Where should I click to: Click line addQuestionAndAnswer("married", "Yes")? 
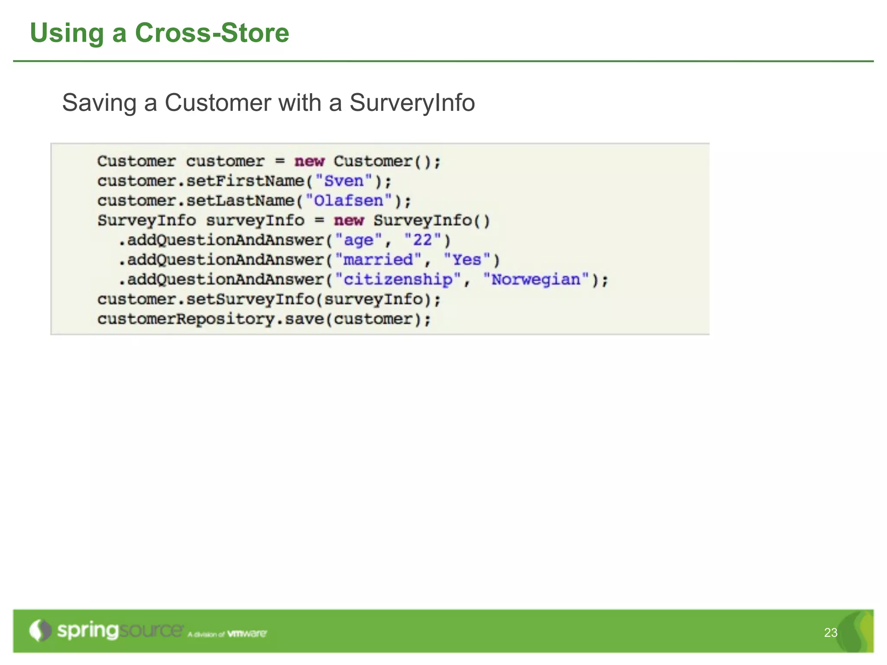pyautogui.click(x=309, y=260)
